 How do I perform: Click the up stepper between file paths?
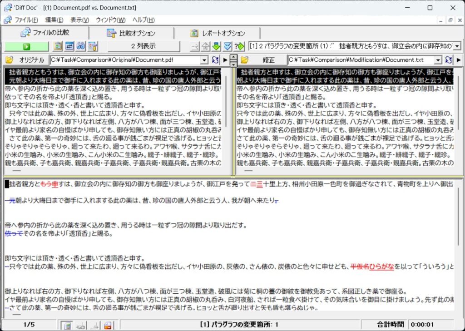click(x=234, y=58)
